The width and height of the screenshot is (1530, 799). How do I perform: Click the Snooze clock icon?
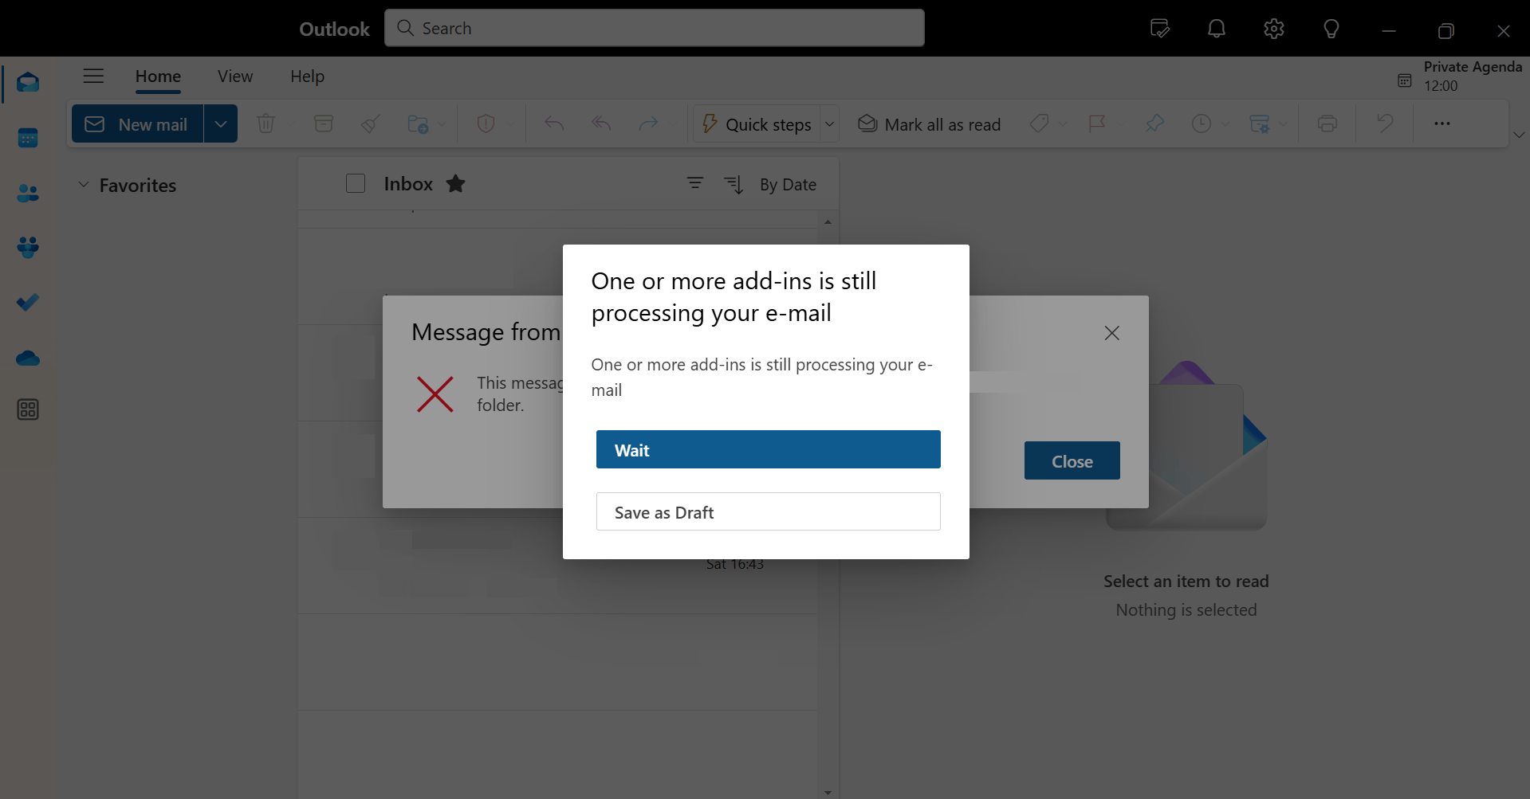click(x=1202, y=123)
